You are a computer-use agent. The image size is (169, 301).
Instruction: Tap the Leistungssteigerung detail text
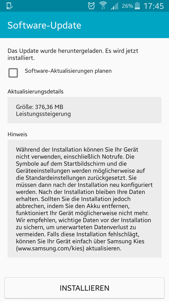43,114
